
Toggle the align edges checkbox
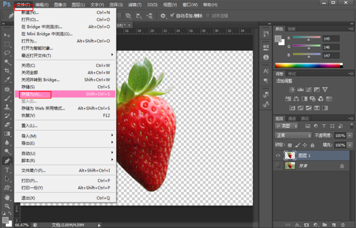[208, 15]
